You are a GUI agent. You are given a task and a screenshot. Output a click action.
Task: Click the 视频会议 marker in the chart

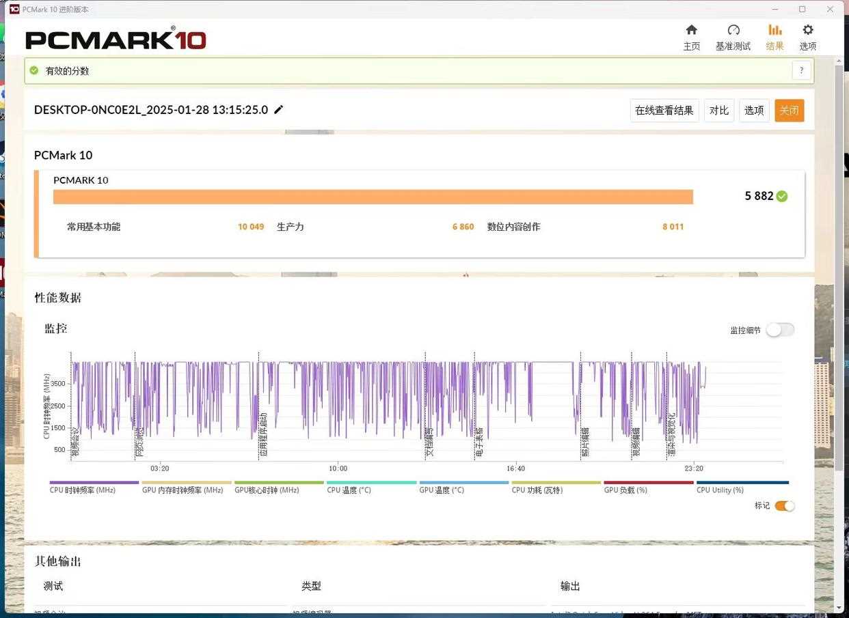tap(76, 442)
